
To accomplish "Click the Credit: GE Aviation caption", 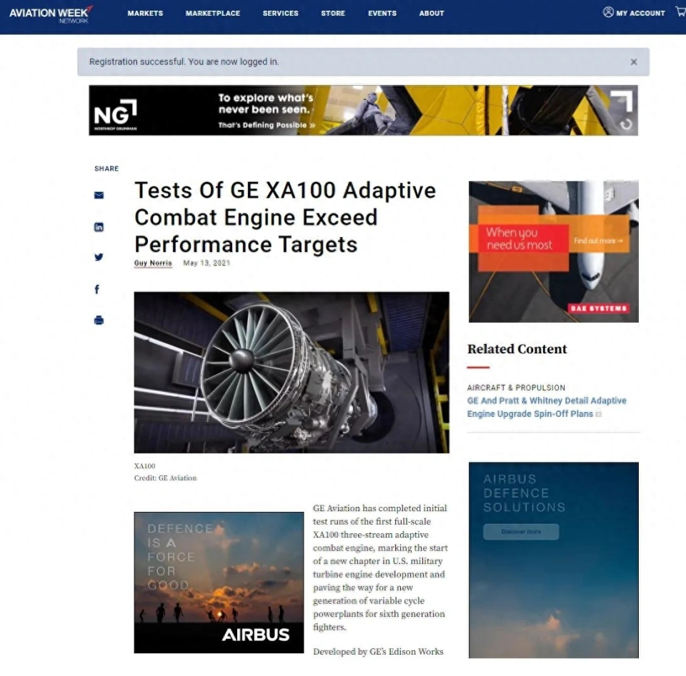I will coord(165,478).
